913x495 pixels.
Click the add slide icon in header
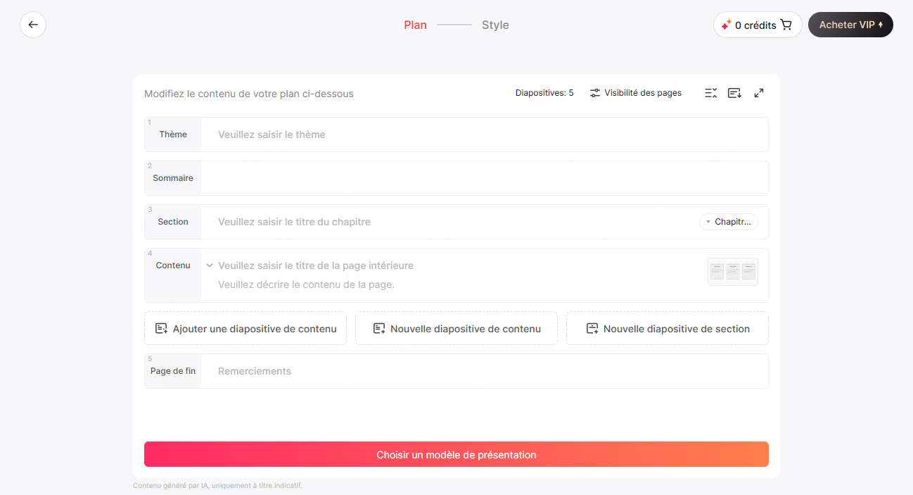(x=734, y=93)
